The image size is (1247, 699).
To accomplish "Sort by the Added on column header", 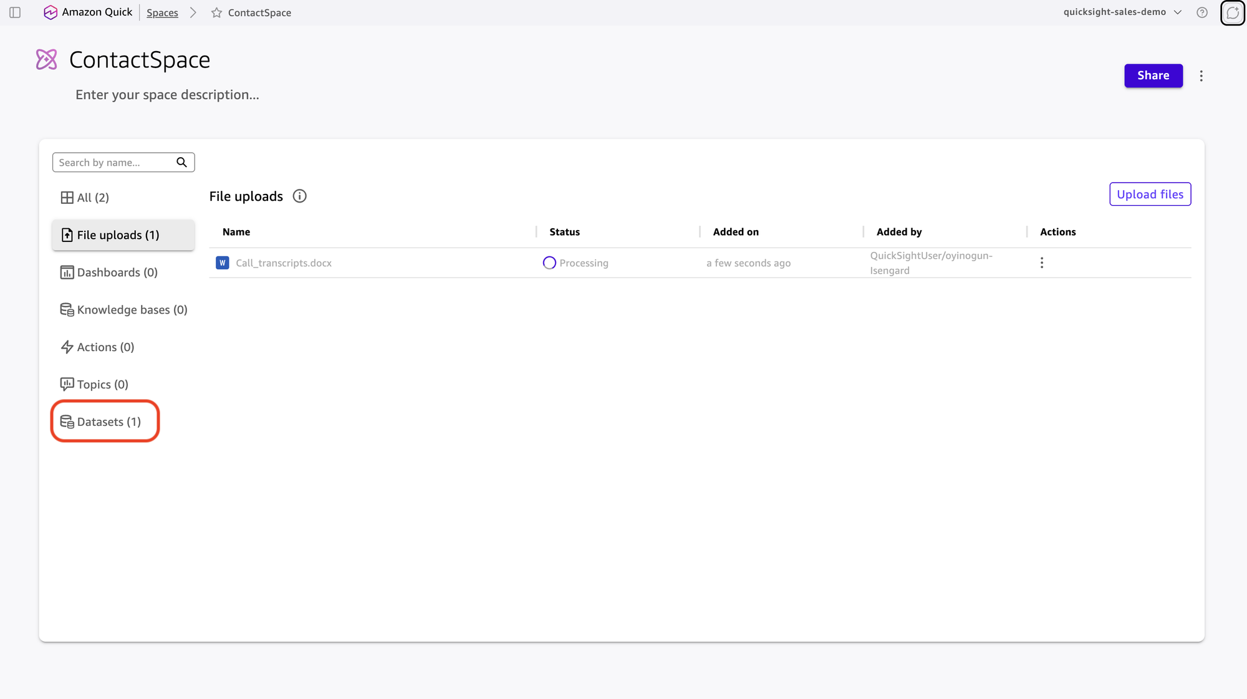I will pos(736,232).
